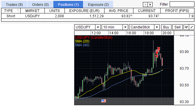Click the USD/JPY combo box field
This screenshot has width=195, height=106.
[x=87, y=27]
